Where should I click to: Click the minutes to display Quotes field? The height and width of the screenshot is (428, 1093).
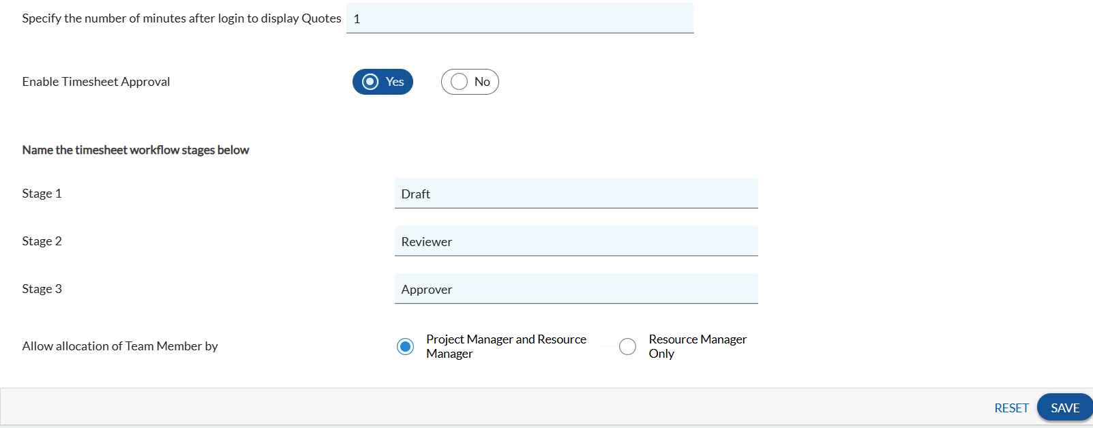tap(520, 18)
